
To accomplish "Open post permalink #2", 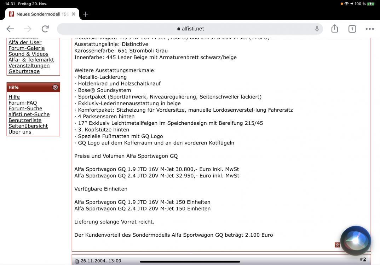I will 364,259.
